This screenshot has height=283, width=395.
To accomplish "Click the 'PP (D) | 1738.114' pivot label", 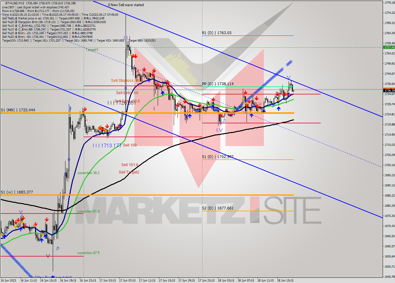I will [218, 84].
